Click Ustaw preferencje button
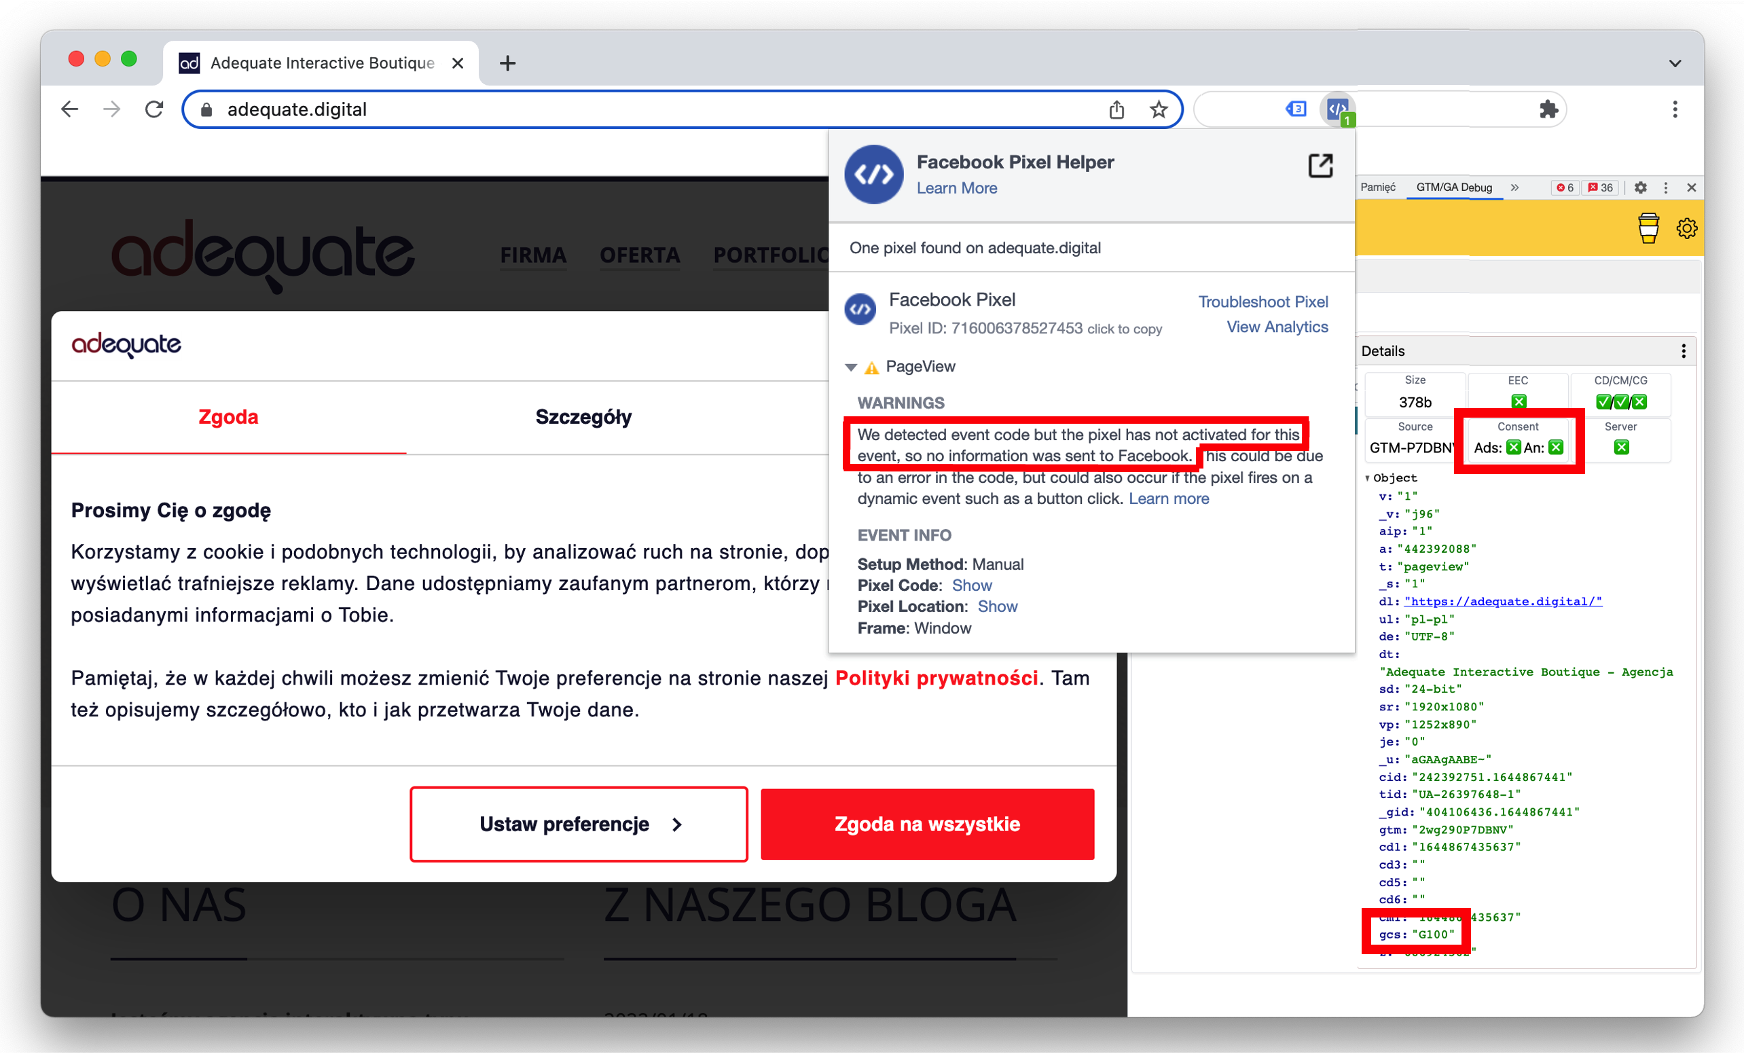Image resolution: width=1744 pixels, height=1054 pixels. (579, 825)
